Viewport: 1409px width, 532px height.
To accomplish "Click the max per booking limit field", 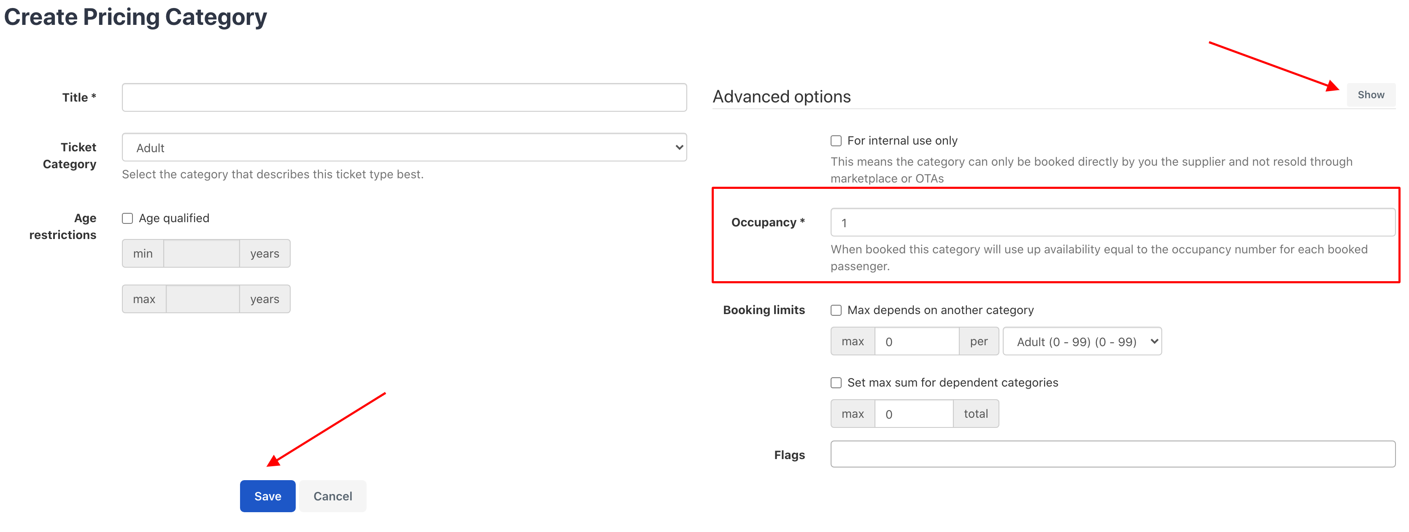I will tap(917, 341).
